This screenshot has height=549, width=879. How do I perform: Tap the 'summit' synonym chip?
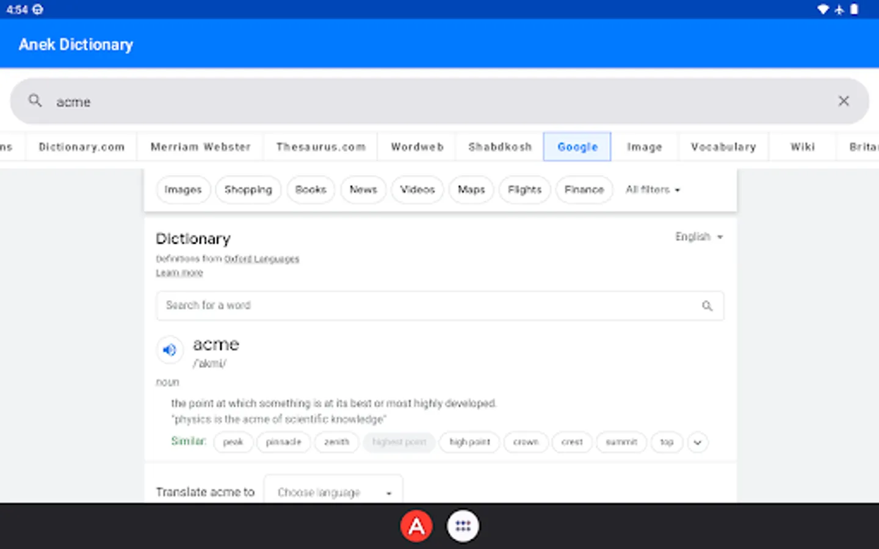coord(621,442)
